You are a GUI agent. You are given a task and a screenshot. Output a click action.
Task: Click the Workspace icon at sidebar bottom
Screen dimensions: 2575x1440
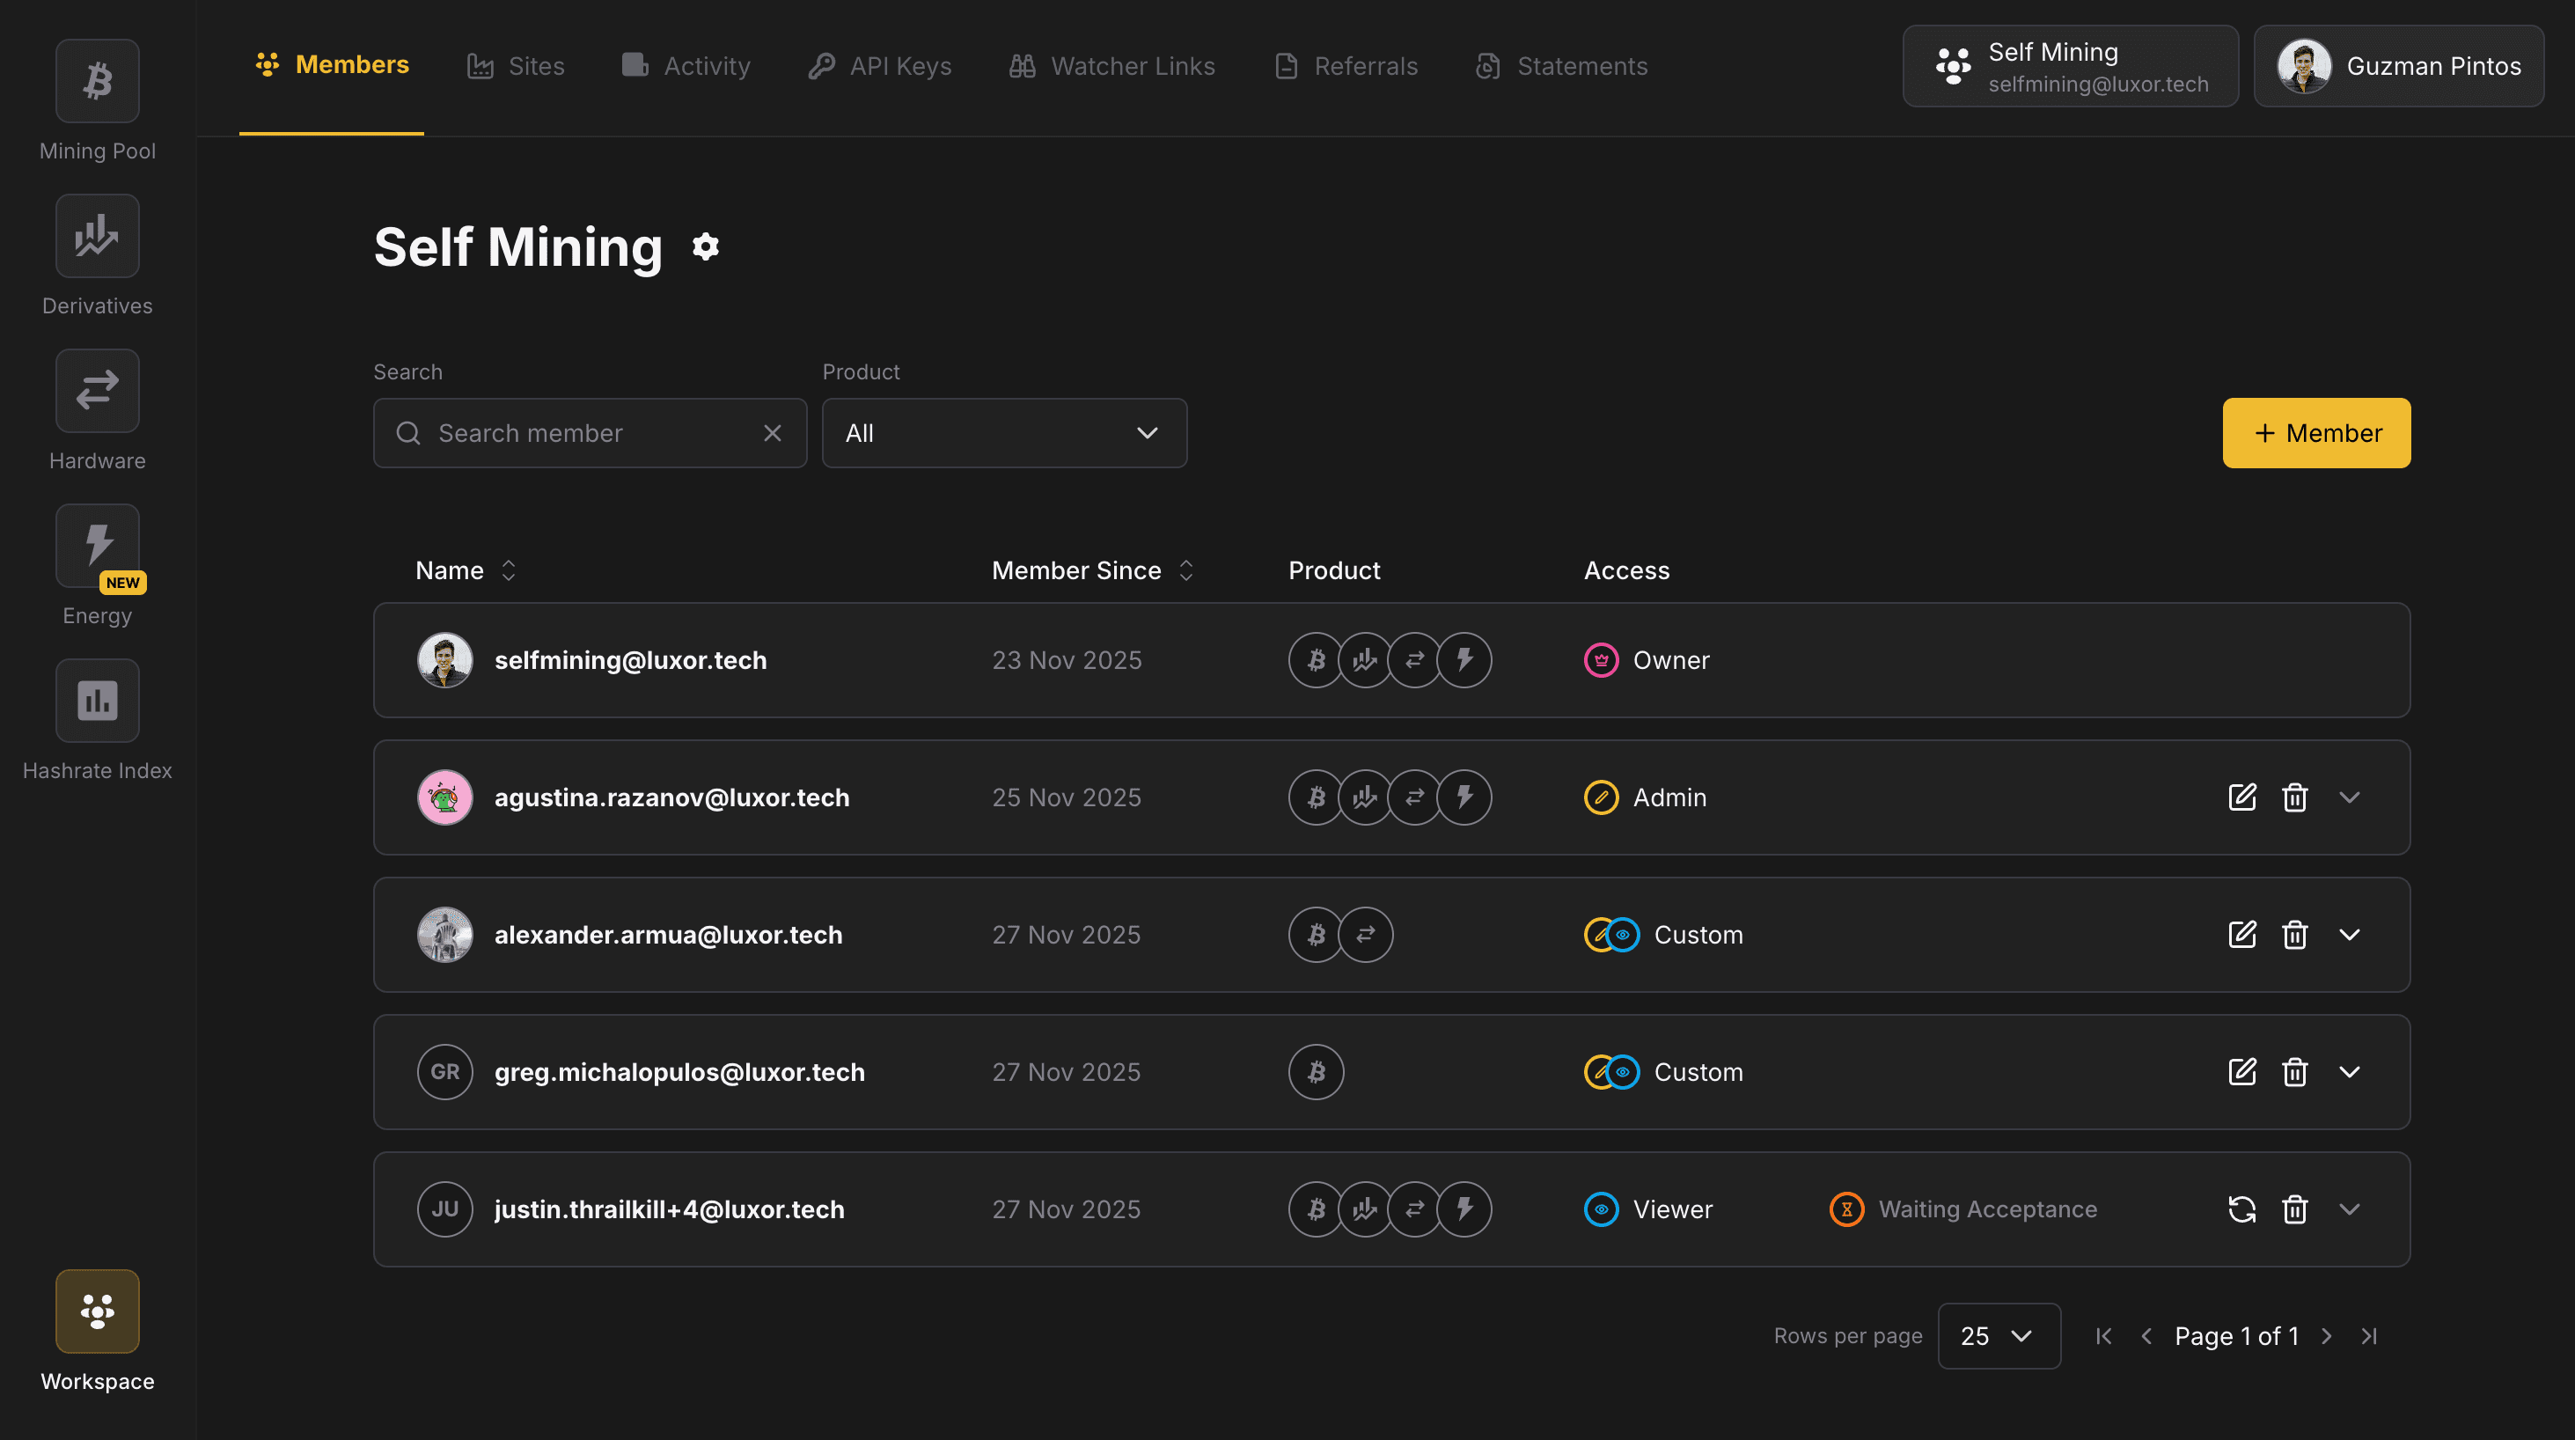point(97,1311)
